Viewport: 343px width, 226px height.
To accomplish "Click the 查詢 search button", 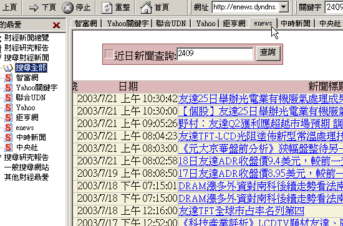I will click(x=268, y=53).
